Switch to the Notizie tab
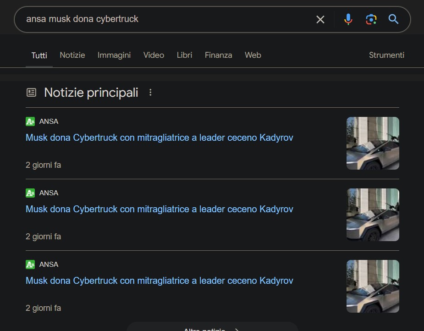 coord(72,55)
